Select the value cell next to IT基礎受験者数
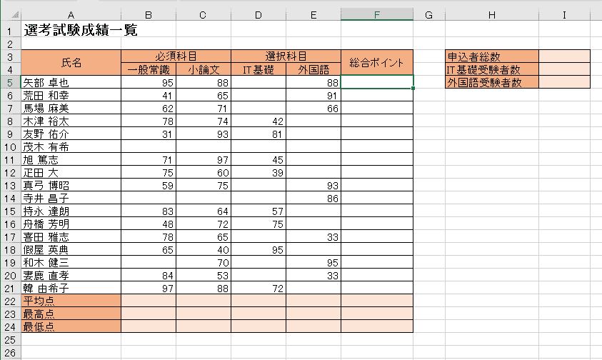Screen dimensions: 602x360 tap(564, 69)
